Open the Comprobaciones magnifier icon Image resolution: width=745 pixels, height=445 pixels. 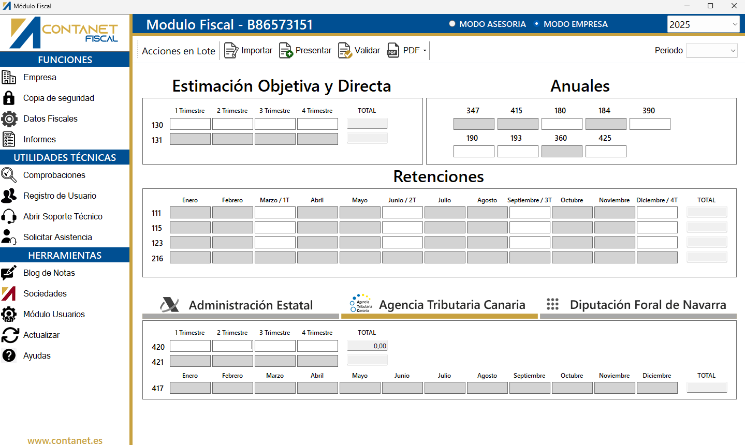tap(9, 175)
